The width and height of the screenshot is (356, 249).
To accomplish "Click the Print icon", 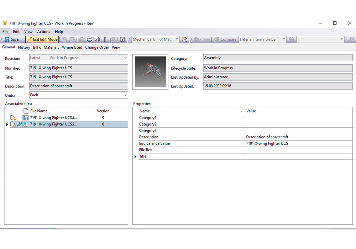I will (89, 39).
